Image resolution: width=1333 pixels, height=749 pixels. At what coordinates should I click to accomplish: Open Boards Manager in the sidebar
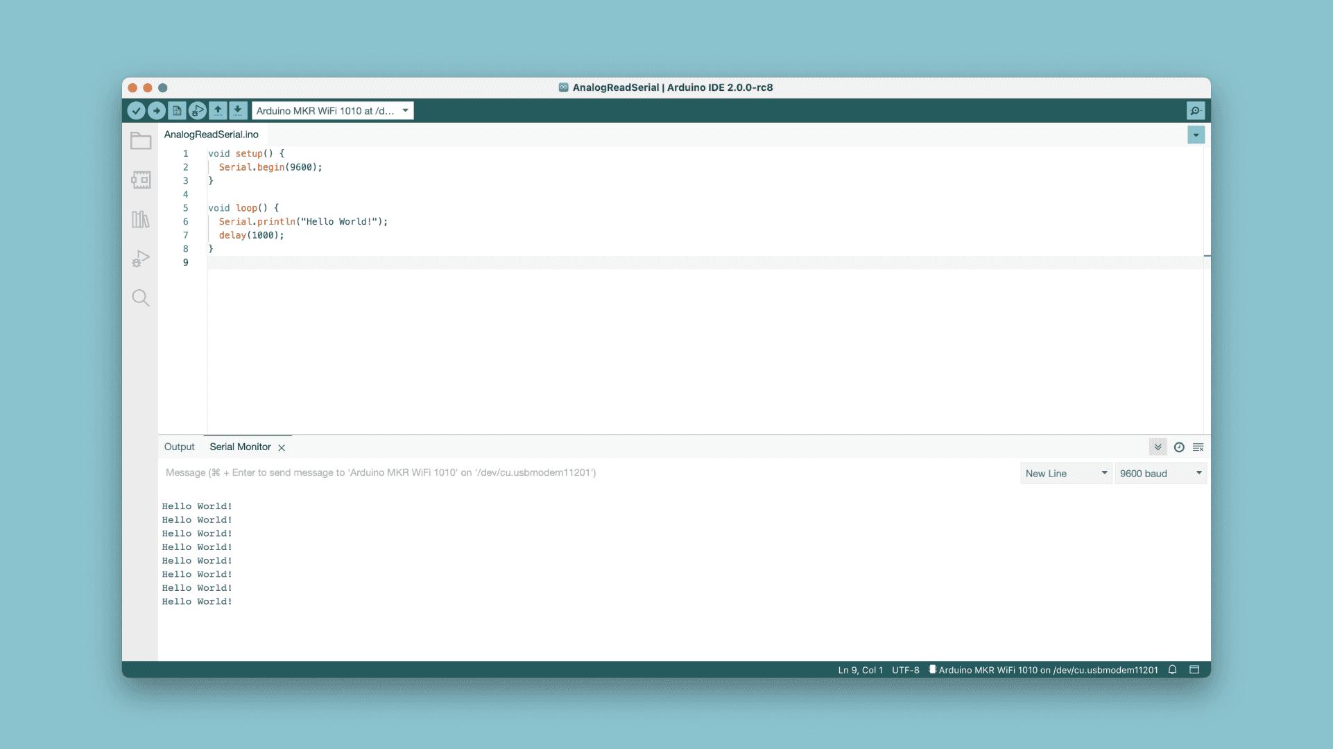[x=141, y=180]
